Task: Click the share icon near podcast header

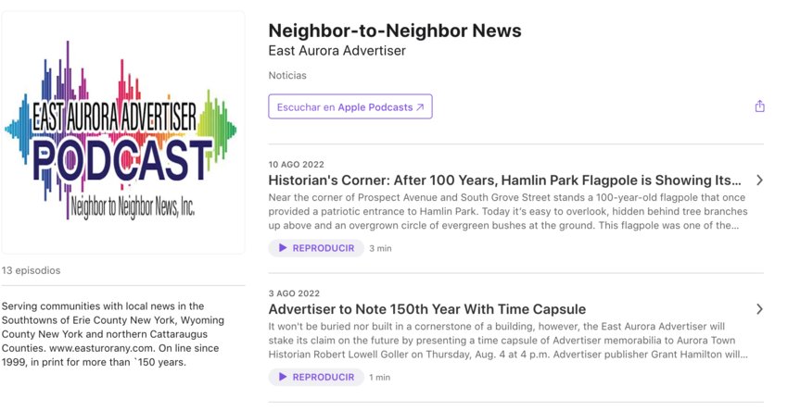Action: (x=759, y=106)
